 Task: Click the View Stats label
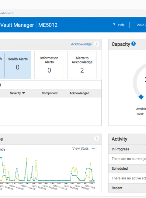point(80,148)
